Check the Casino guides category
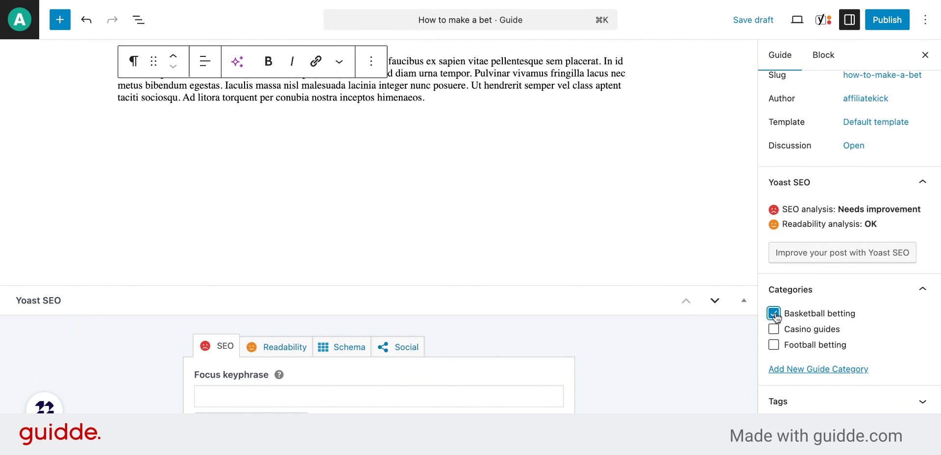The width and height of the screenshot is (941, 455). pos(774,329)
